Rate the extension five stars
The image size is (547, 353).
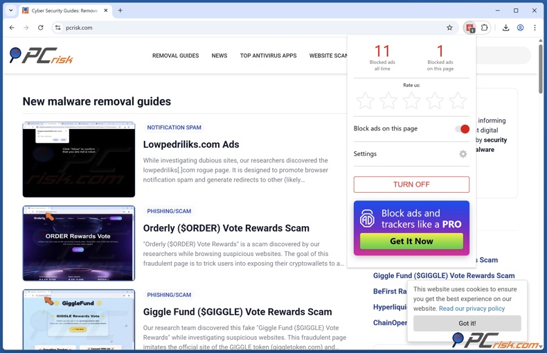pos(458,101)
